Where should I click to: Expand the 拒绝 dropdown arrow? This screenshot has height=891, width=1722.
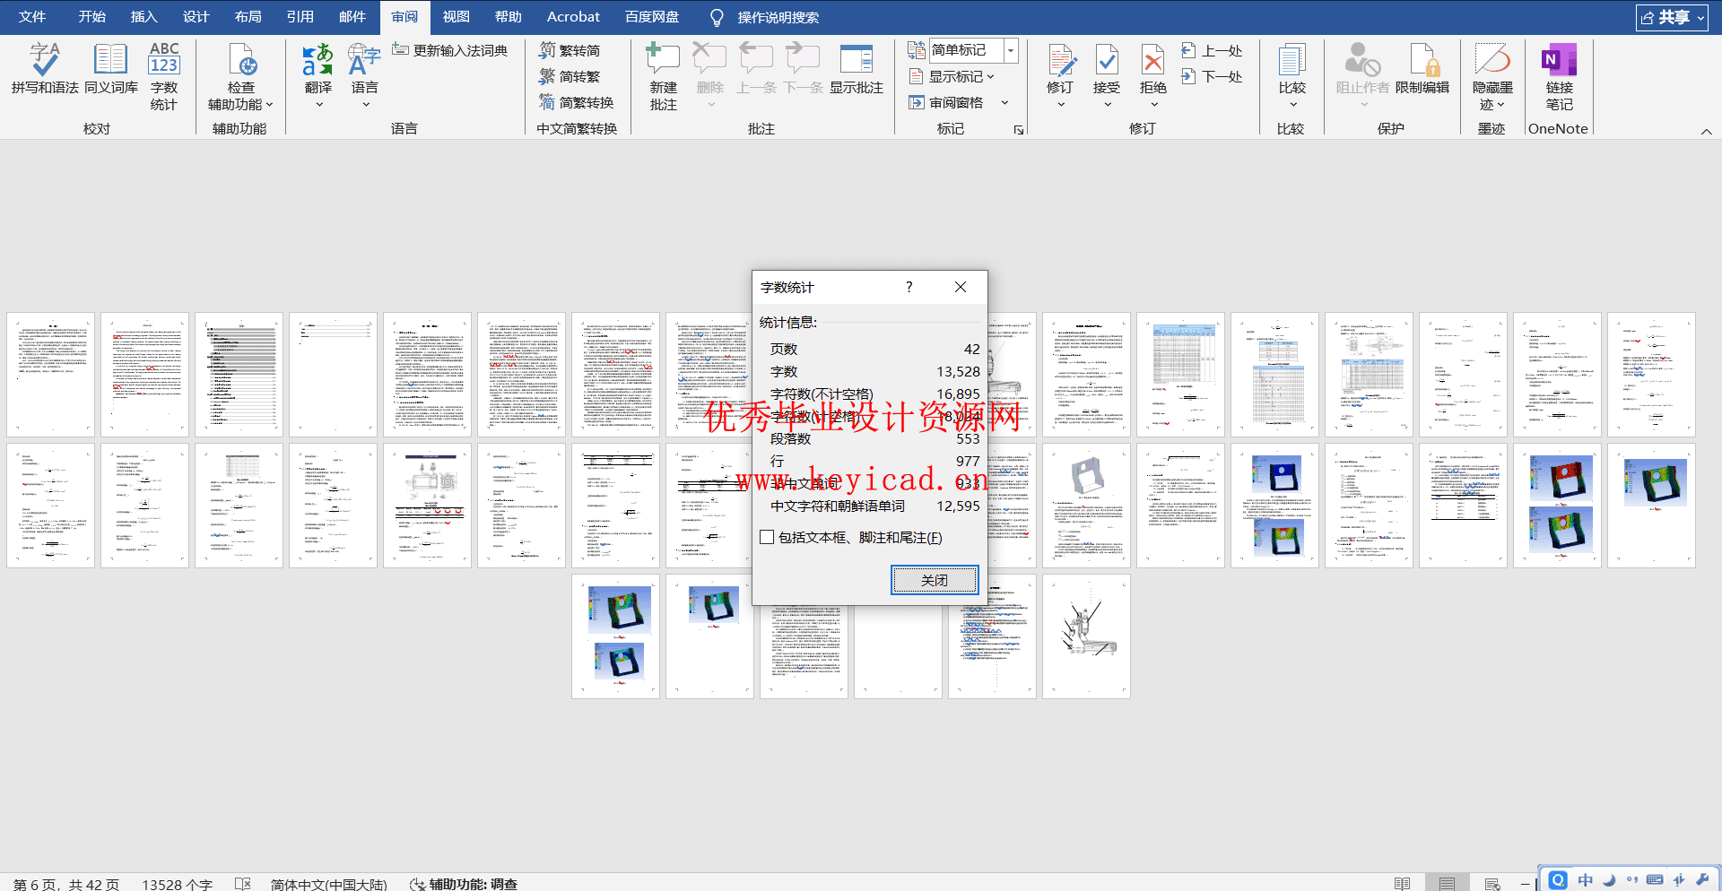tap(1154, 105)
